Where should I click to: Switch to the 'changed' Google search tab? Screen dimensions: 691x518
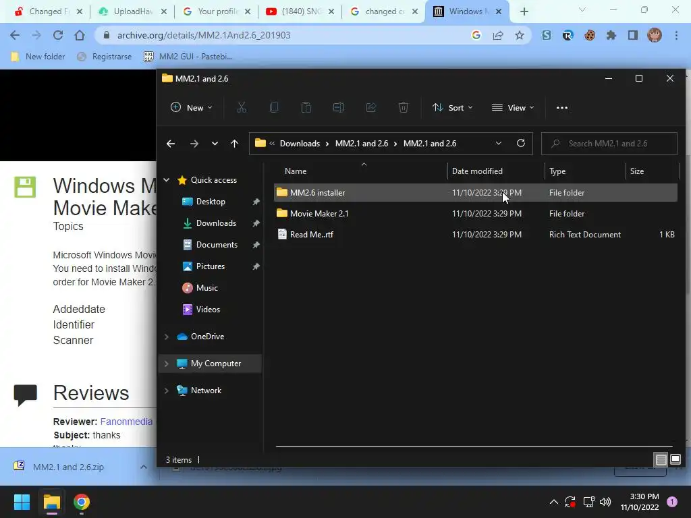click(x=385, y=11)
